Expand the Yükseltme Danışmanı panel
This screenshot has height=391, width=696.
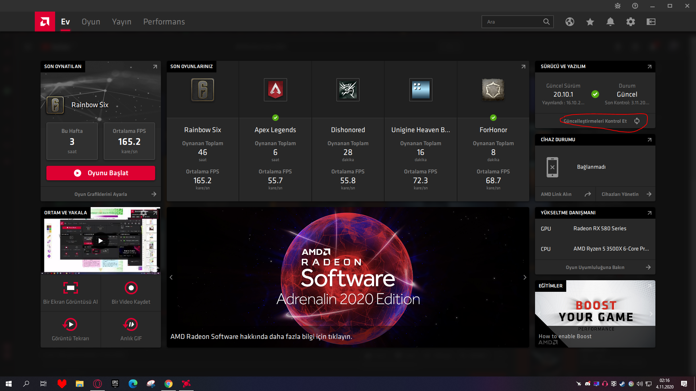click(650, 213)
